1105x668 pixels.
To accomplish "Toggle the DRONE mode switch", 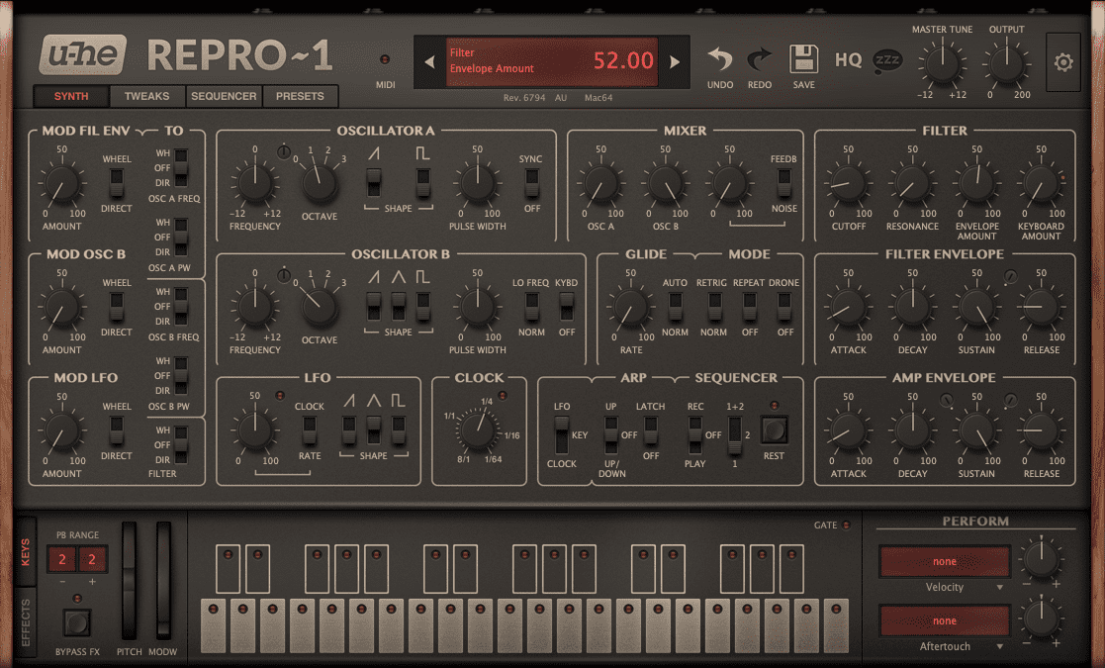I will pyautogui.click(x=783, y=306).
